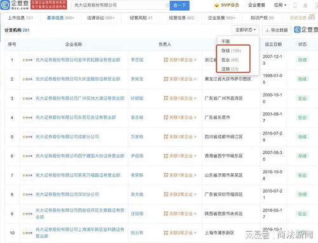This screenshot has width=318, height=243.
Task: Switch to the 企业发展 tab
Action: [x=222, y=18]
